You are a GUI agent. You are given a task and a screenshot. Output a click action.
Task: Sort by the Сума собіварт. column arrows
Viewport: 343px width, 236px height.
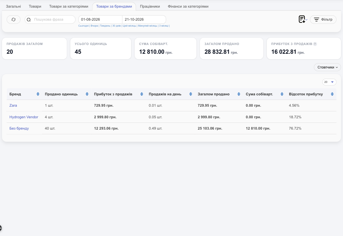pos(282,94)
